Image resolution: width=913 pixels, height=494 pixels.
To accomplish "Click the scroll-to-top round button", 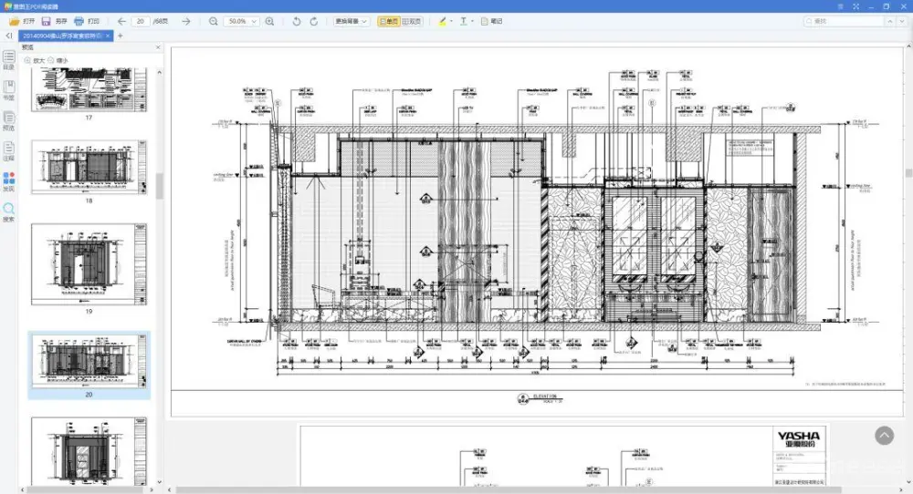I will click(884, 436).
